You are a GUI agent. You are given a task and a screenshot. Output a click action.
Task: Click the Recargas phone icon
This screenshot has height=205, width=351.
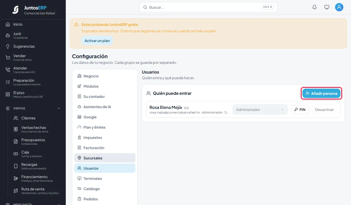(16, 166)
